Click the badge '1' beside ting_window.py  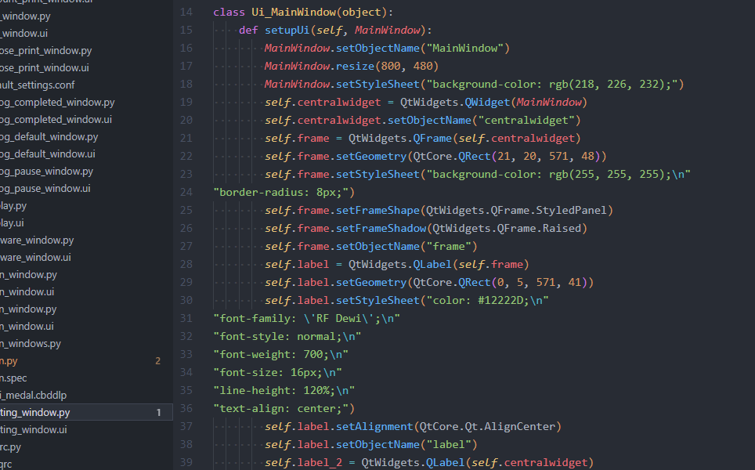tap(158, 413)
